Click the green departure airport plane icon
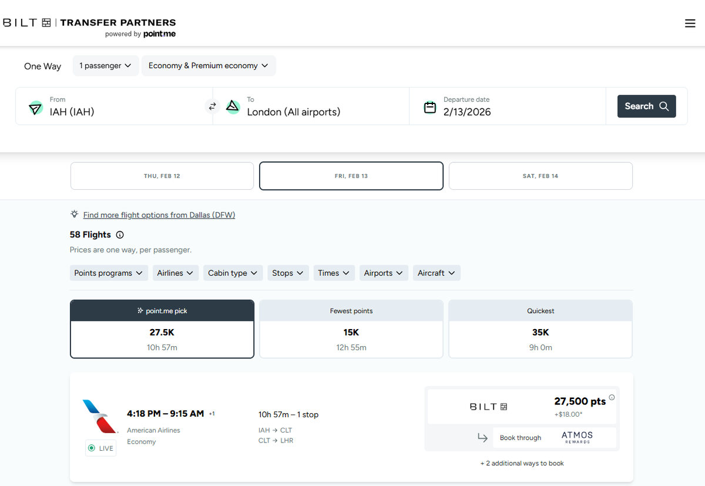This screenshot has width=705, height=486. tap(35, 108)
